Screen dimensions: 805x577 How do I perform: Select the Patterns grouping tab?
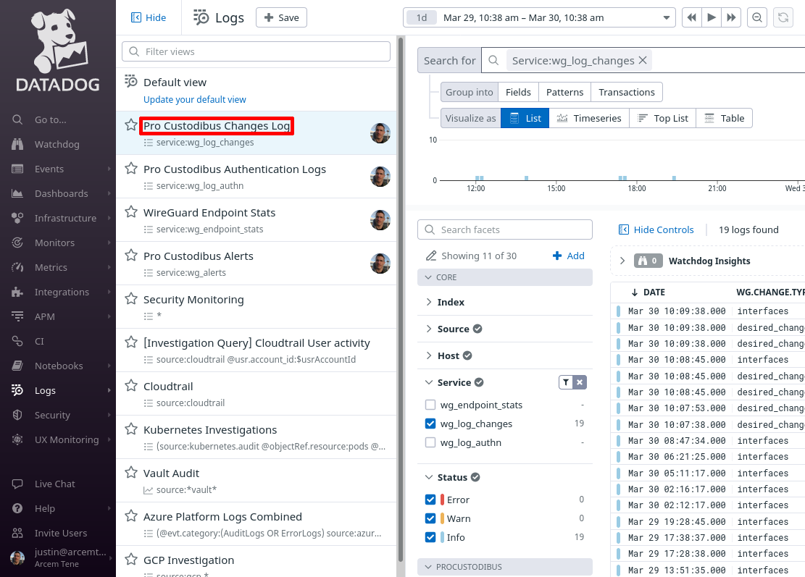pyautogui.click(x=564, y=93)
